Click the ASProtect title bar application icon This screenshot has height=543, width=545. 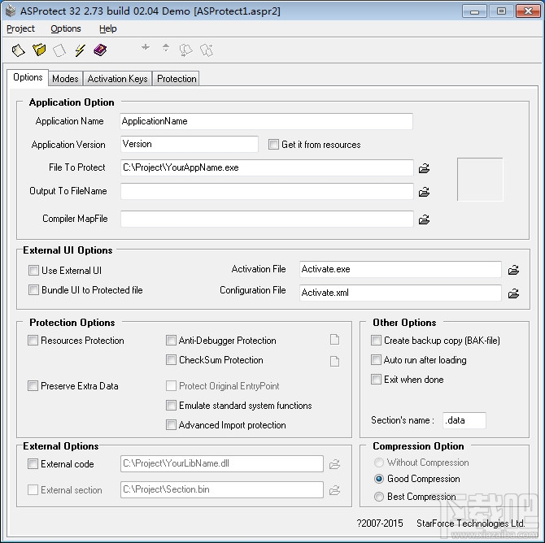click(x=11, y=11)
